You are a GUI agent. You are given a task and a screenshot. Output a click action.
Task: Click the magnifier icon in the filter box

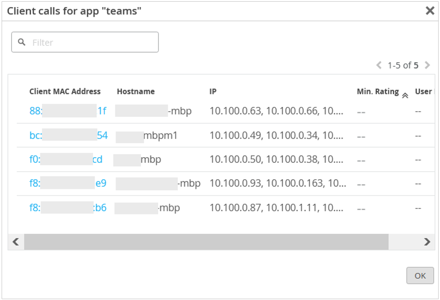pos(22,42)
